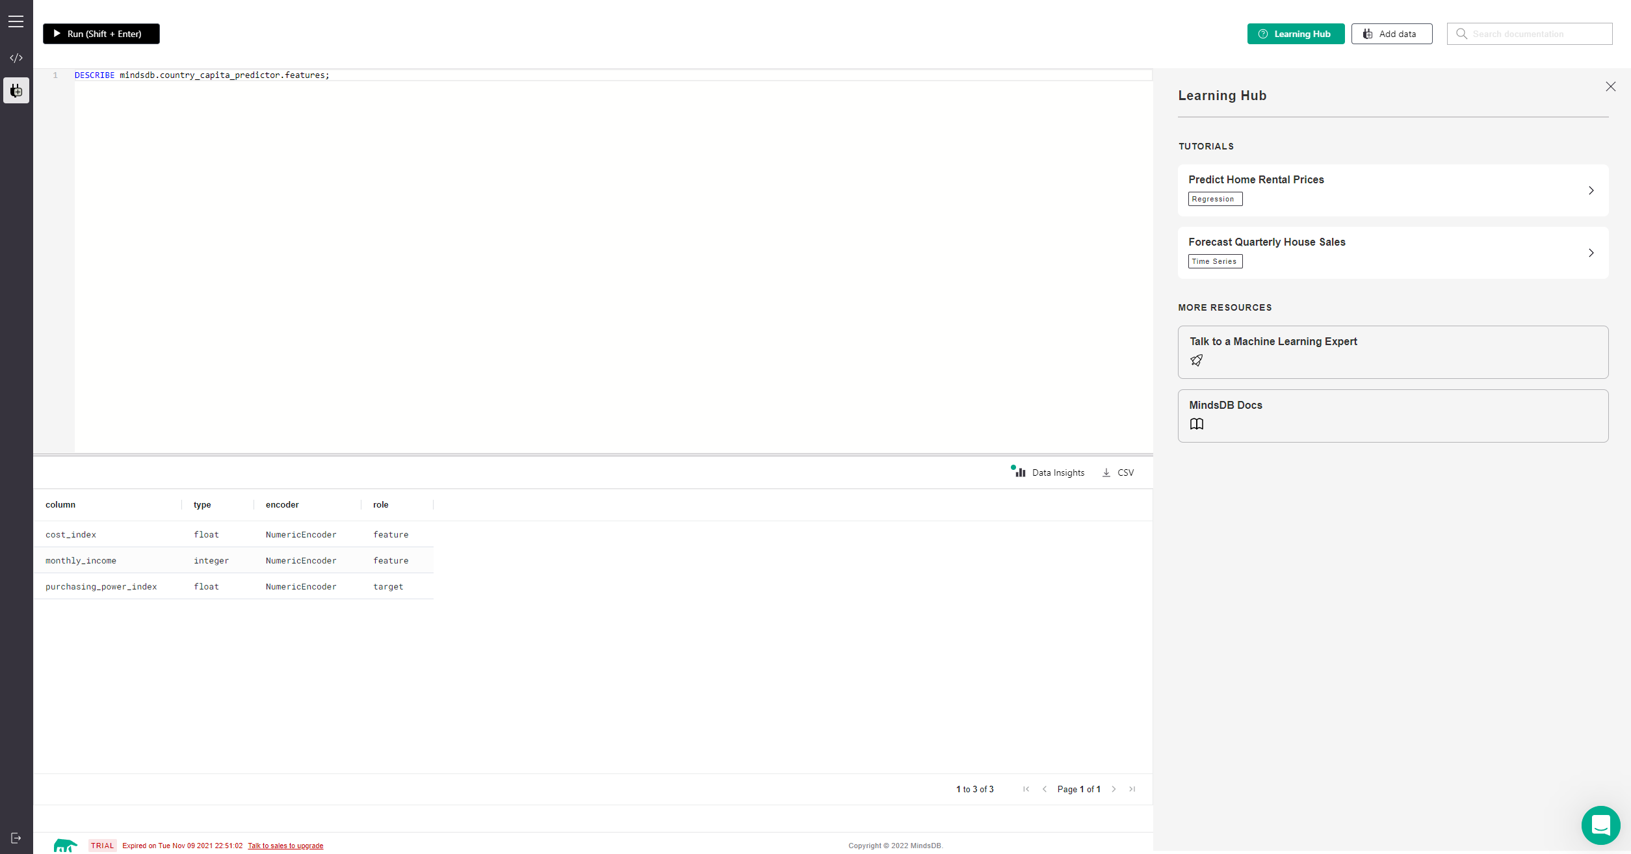
Task: Click the logout icon at bottom left
Action: pos(16,838)
